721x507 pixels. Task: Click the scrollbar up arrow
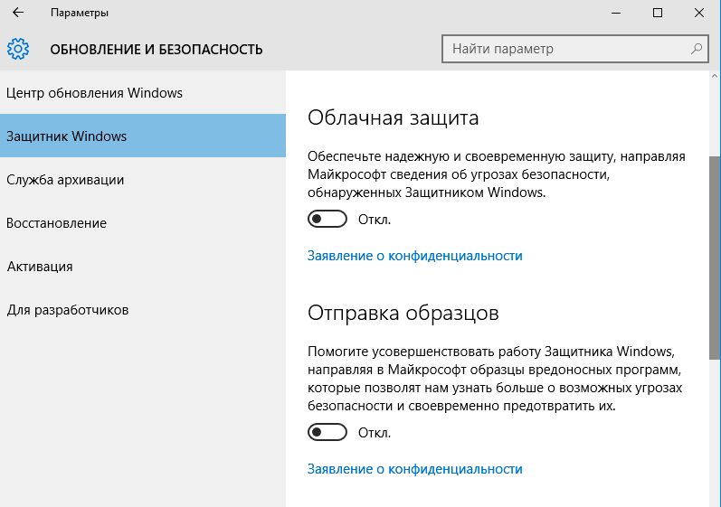pos(715,76)
